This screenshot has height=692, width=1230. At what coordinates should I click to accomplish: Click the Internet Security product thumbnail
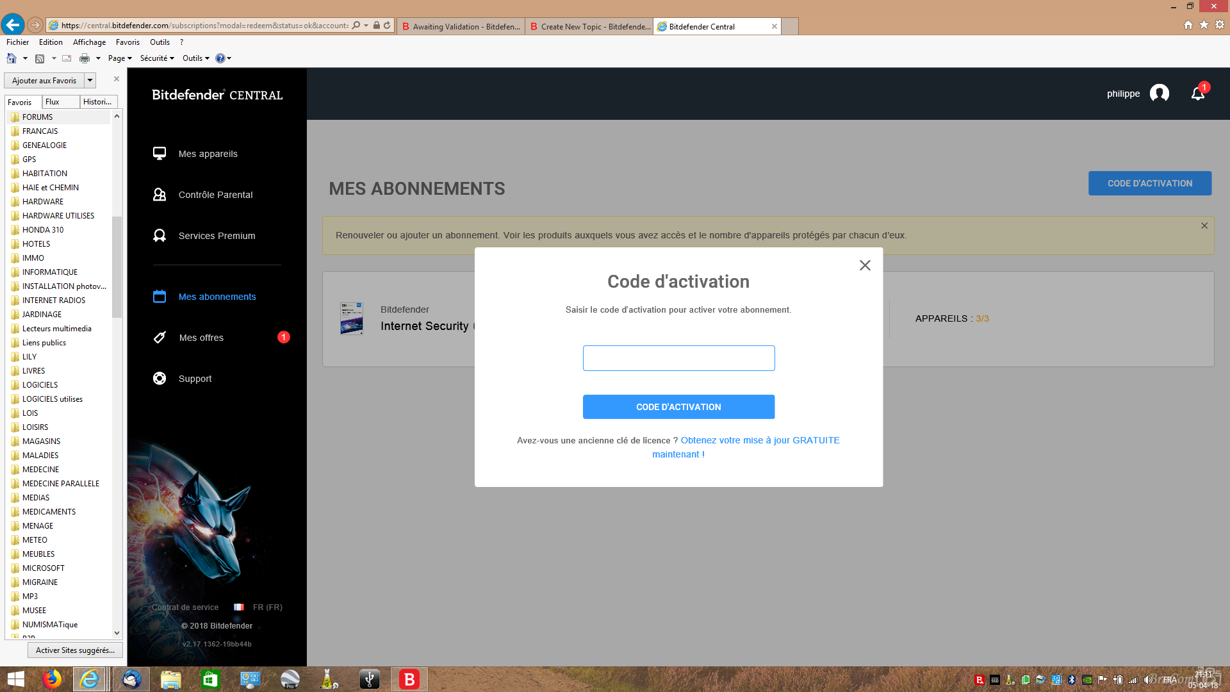click(x=351, y=318)
